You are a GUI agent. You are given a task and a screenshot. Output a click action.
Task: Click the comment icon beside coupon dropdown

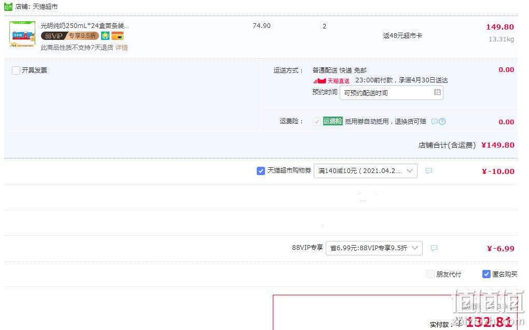point(429,171)
